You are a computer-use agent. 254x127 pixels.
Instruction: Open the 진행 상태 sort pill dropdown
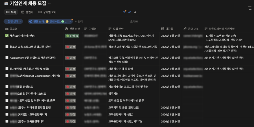click(13, 21)
